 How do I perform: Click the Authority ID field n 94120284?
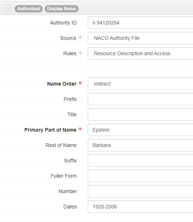tap(140, 23)
